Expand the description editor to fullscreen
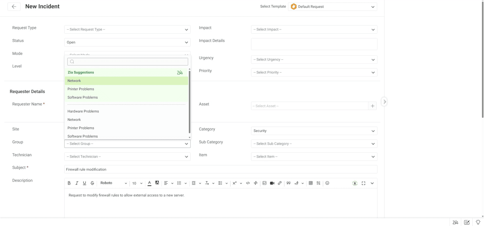This screenshot has width=484, height=226. (364, 183)
